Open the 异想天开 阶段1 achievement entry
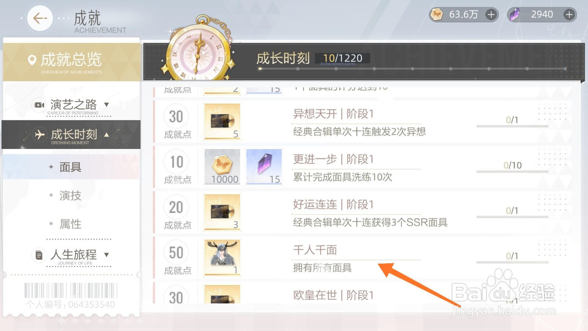The width and height of the screenshot is (588, 331). 363,121
